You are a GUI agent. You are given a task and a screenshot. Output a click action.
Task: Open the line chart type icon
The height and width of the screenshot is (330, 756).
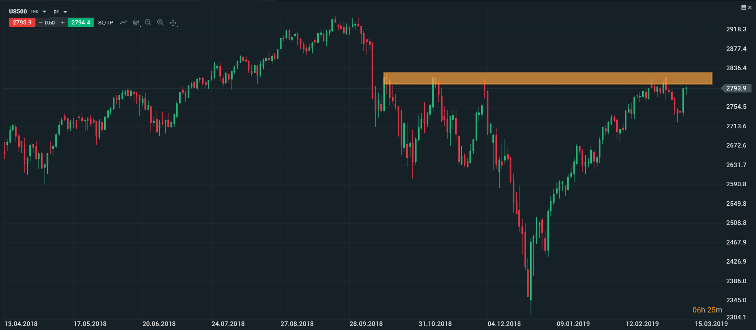pyautogui.click(x=123, y=22)
